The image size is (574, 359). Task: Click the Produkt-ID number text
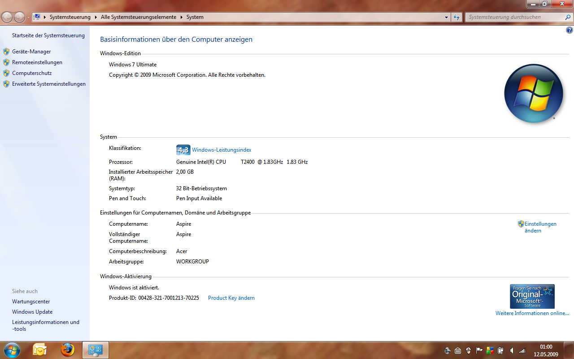(x=169, y=298)
